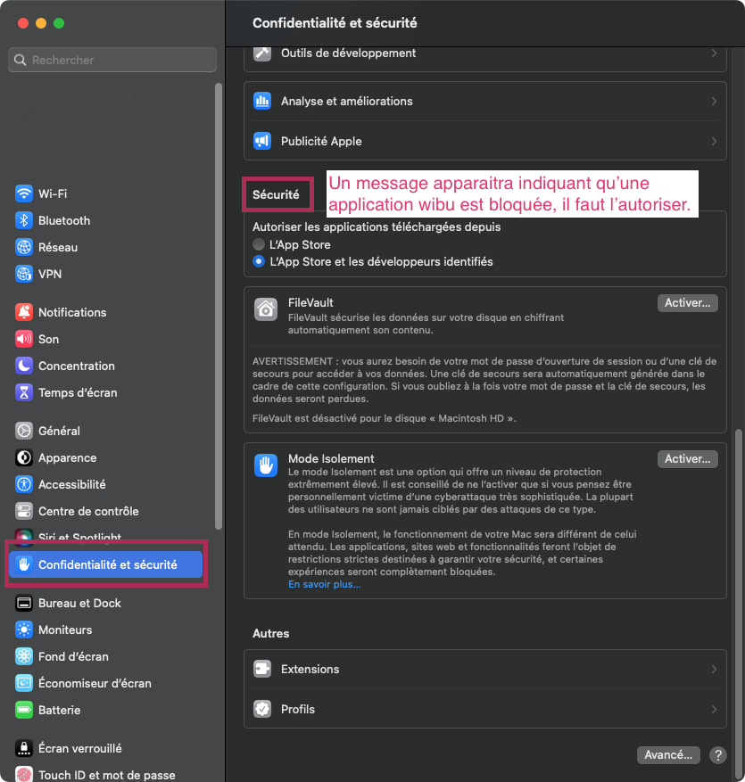
Task: Click the Extensions row label
Action: coord(310,669)
